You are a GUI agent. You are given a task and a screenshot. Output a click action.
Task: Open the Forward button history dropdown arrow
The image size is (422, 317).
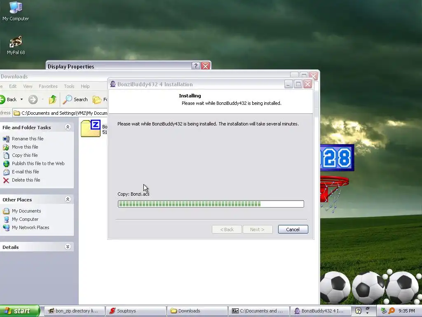[42, 99]
